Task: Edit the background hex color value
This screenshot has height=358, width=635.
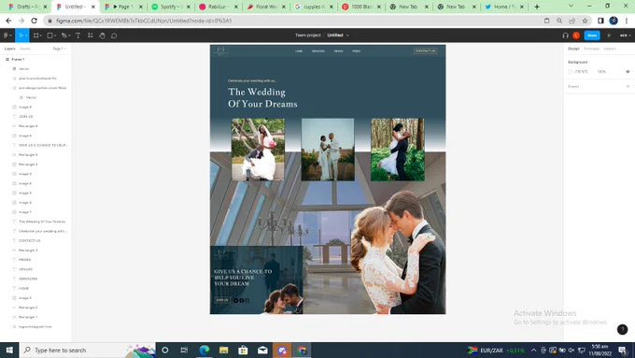Action: 581,72
